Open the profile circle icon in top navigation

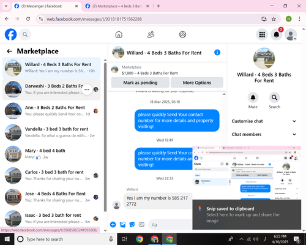(182, 34)
